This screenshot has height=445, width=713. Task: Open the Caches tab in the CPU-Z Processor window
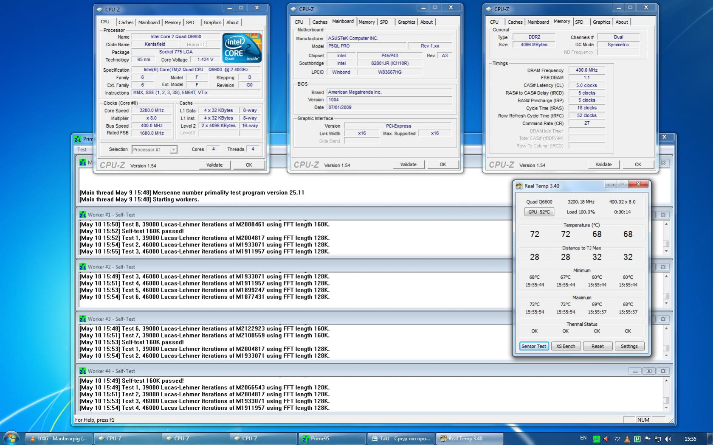(x=126, y=22)
